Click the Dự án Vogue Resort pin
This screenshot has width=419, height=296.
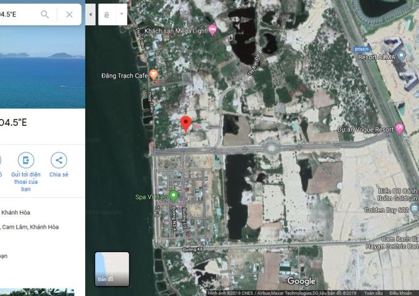399,128
